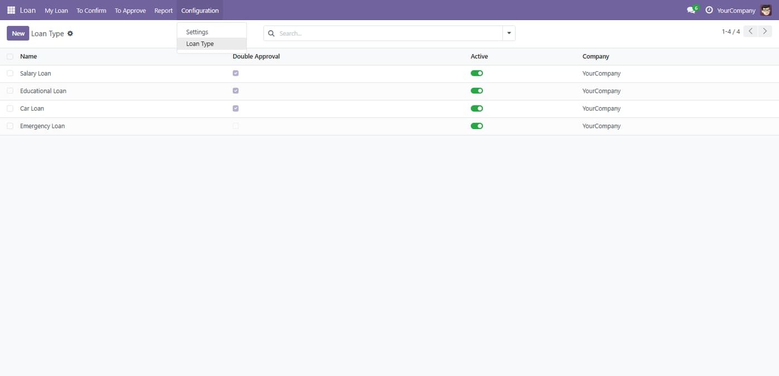779x376 pixels.
Task: Click the New button
Action: point(18,33)
